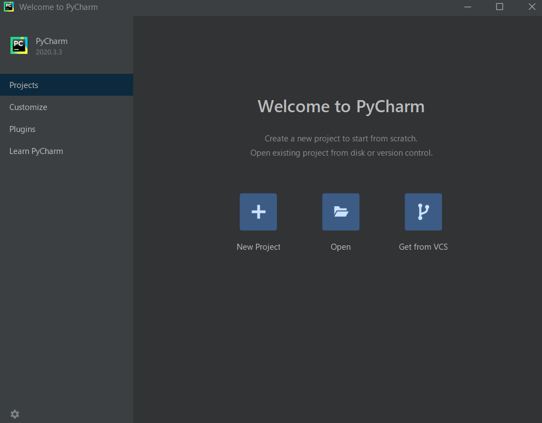Viewport: 542px width, 423px height.
Task: Click the Open folder icon
Action: click(x=341, y=212)
